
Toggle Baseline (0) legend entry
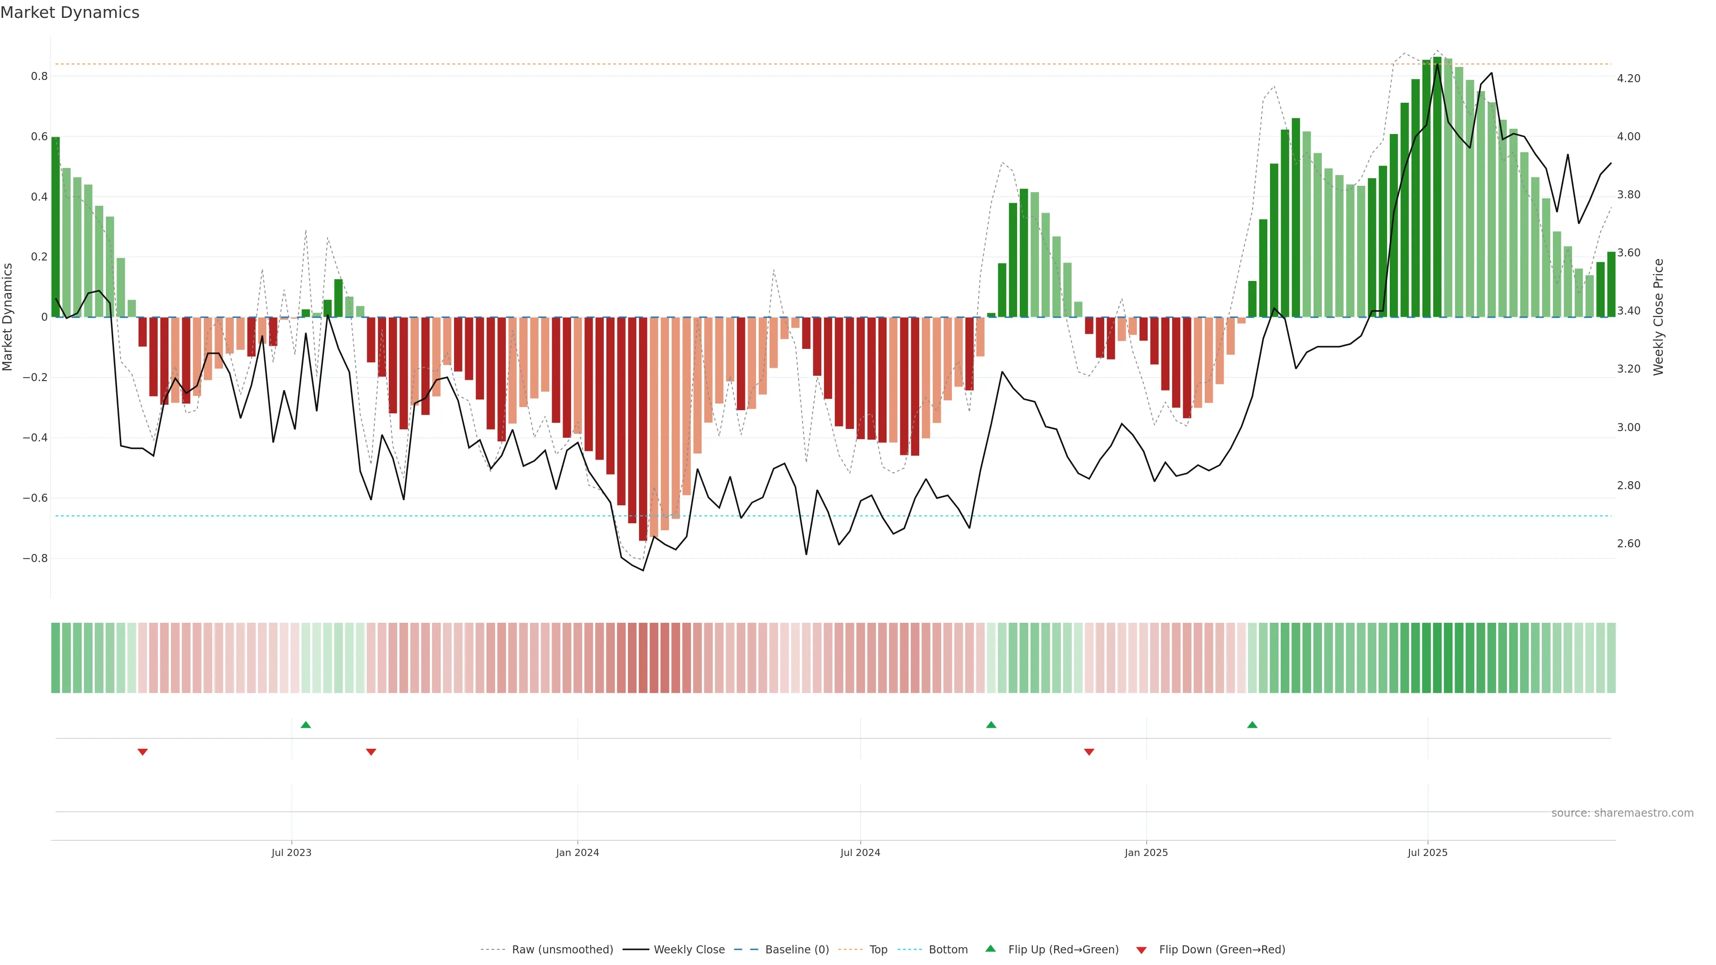[797, 950]
